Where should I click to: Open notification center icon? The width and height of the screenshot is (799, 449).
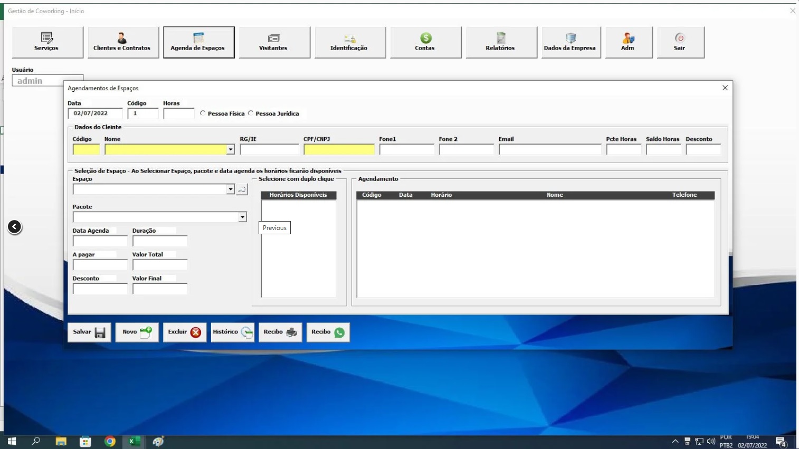coord(781,442)
